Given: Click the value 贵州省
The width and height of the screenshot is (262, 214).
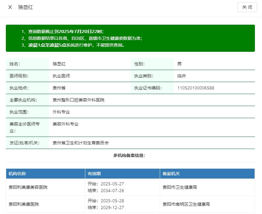Looking at the screenshot, I should click(59, 88).
